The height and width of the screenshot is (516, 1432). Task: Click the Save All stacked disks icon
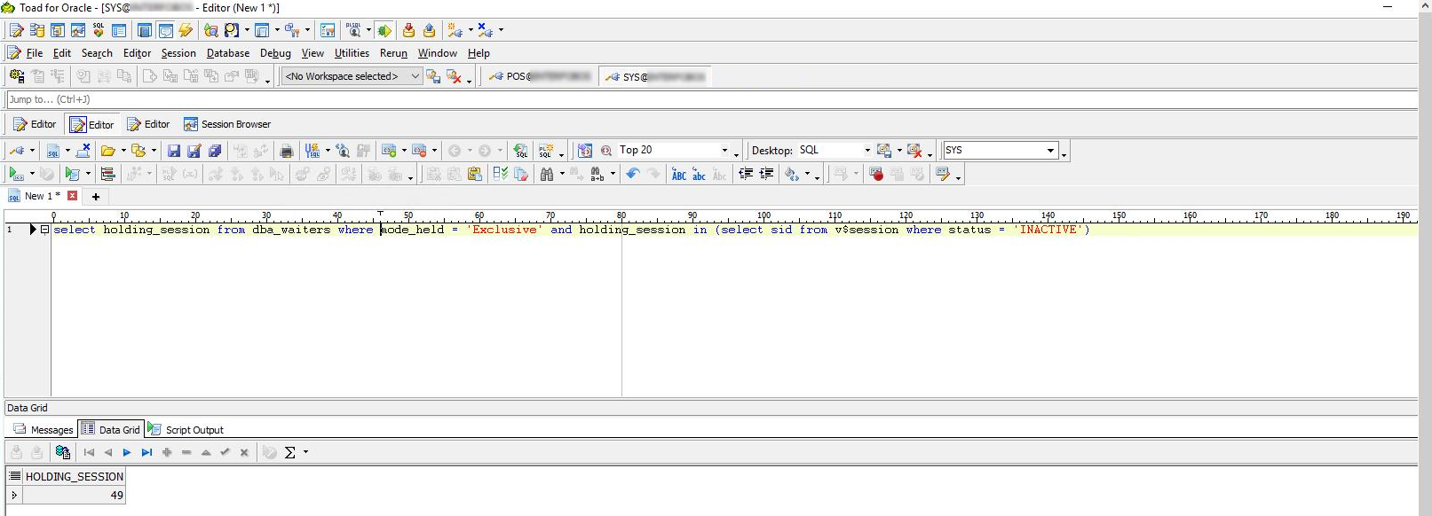(x=215, y=151)
